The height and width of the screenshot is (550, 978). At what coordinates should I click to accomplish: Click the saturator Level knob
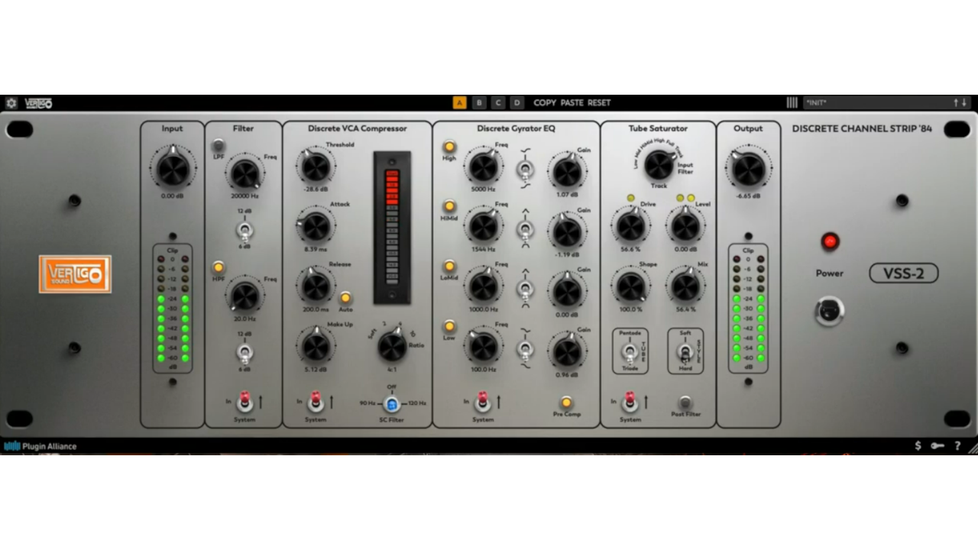click(685, 226)
